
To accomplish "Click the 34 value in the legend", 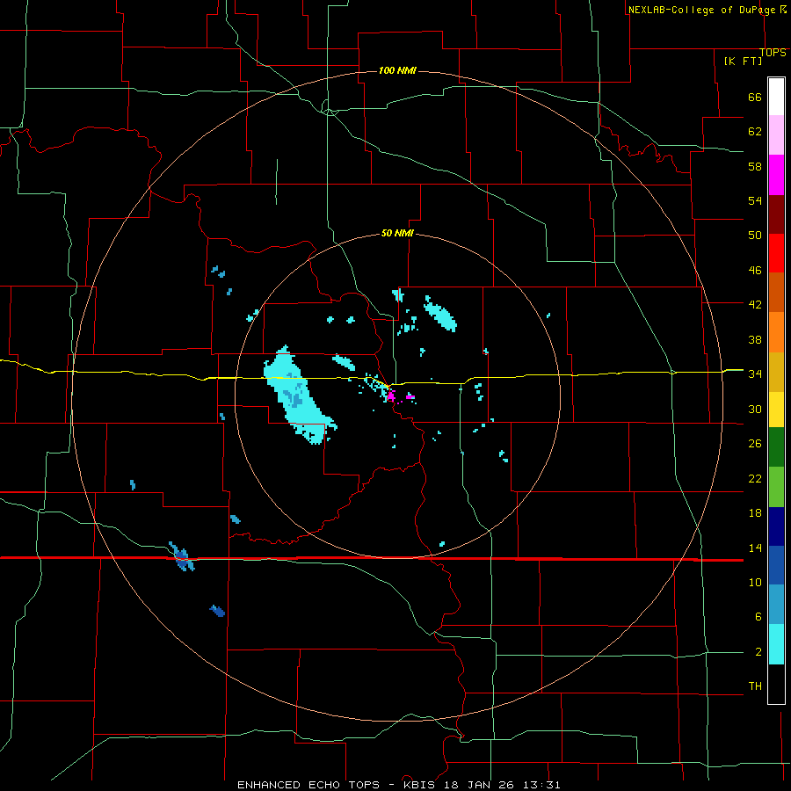I will click(755, 374).
